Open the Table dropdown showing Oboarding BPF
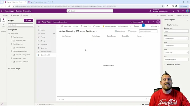The width and height of the screenshot is (190, 106). click(x=176, y=38)
